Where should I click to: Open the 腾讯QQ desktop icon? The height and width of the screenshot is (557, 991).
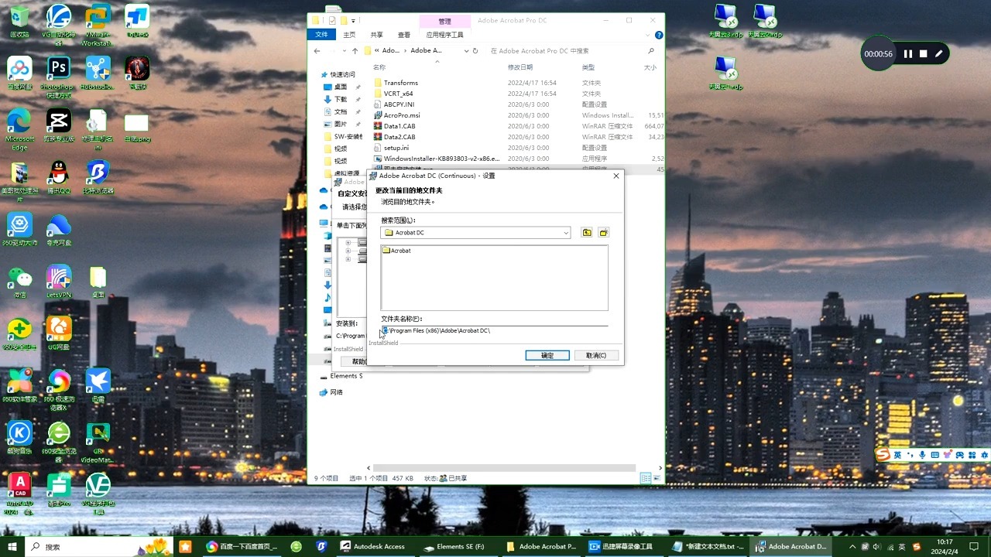(x=58, y=177)
